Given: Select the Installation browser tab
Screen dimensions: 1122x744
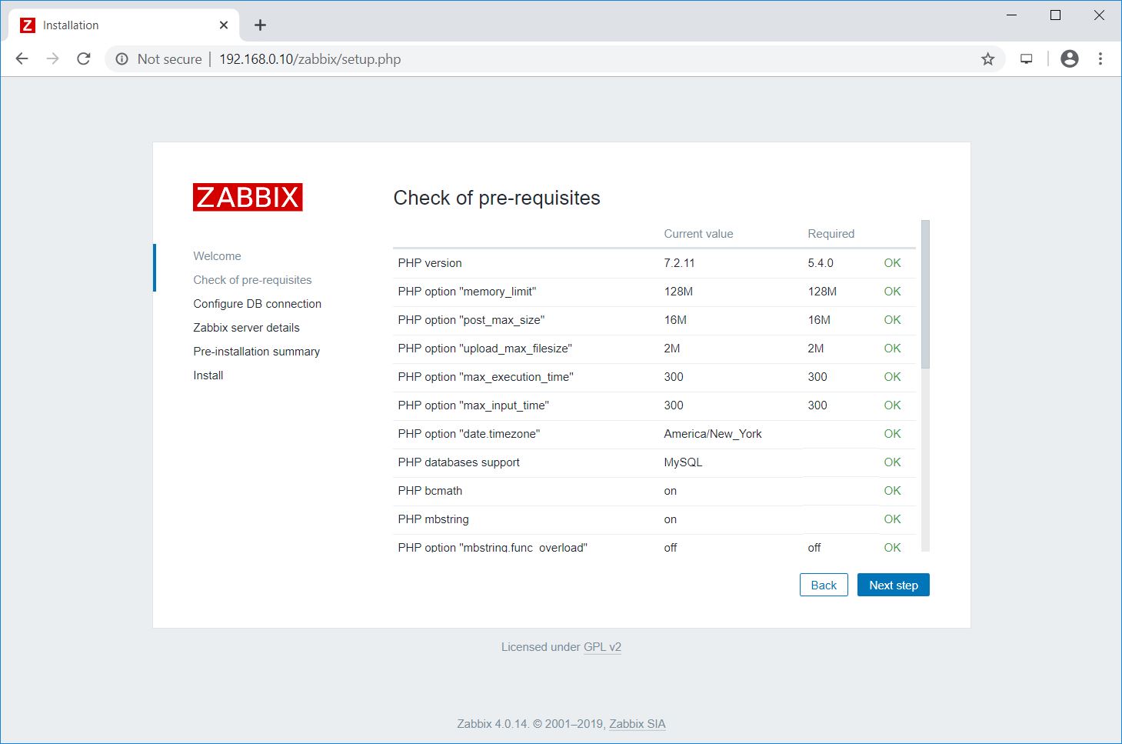Looking at the screenshot, I should (125, 25).
